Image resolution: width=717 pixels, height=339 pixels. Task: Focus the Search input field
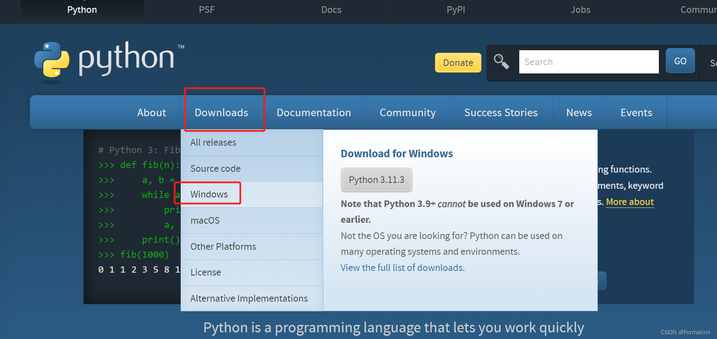point(589,62)
